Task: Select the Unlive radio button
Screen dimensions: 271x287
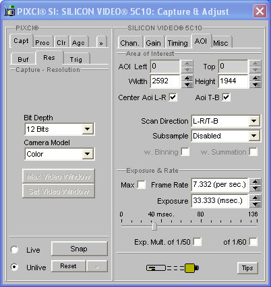Action: click(x=15, y=267)
